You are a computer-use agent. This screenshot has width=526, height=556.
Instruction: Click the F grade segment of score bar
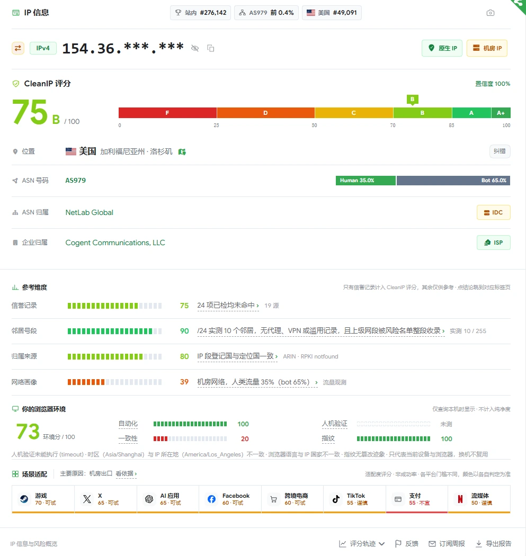tap(167, 113)
